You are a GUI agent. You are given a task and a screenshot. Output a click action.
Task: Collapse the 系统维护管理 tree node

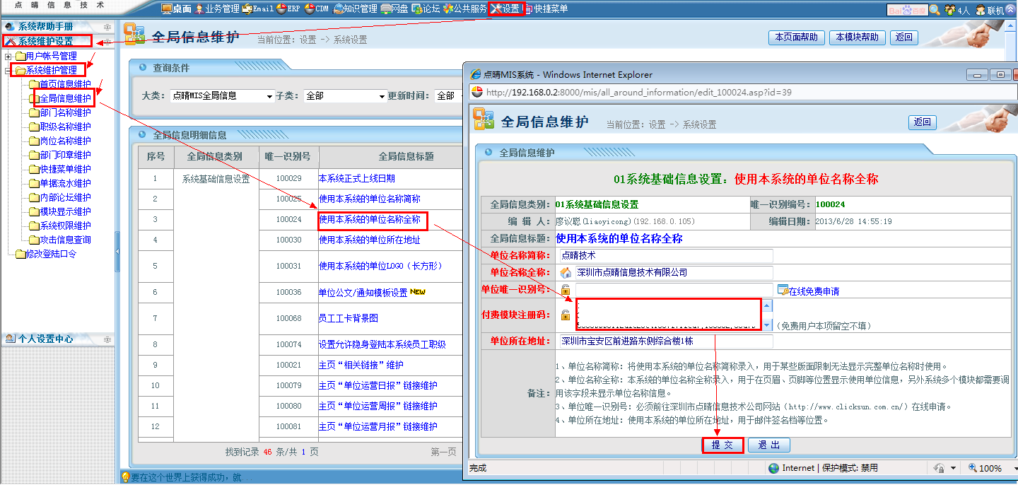[x=8, y=71]
